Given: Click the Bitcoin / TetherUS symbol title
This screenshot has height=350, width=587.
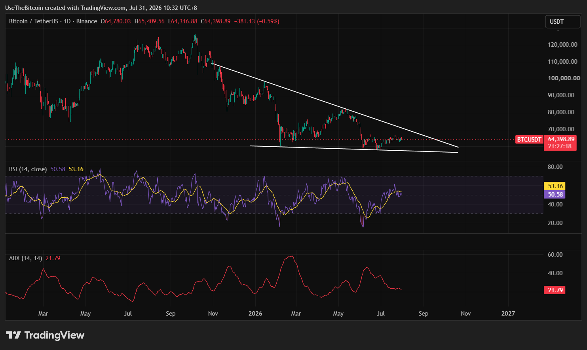Looking at the screenshot, I should coord(34,21).
